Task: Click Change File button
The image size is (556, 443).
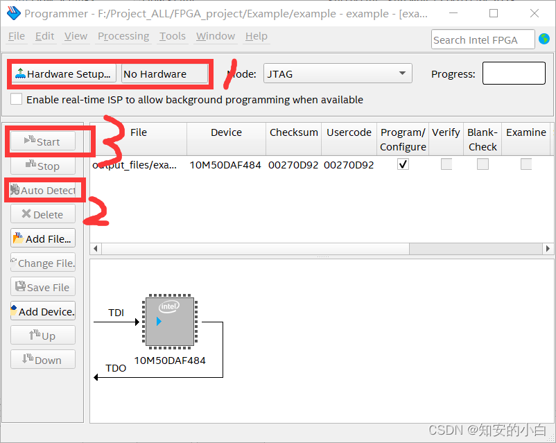Action: [43, 263]
